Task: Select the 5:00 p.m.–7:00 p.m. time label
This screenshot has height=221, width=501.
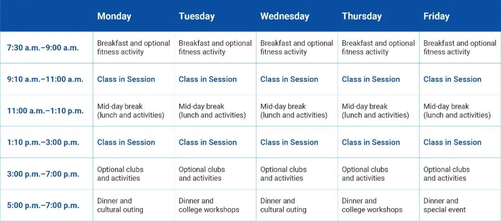Action: (x=43, y=206)
